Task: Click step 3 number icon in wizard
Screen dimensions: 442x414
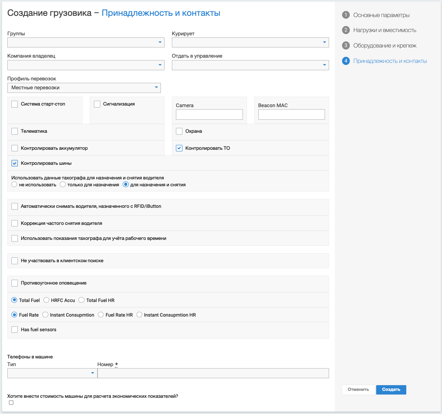Action: (346, 45)
